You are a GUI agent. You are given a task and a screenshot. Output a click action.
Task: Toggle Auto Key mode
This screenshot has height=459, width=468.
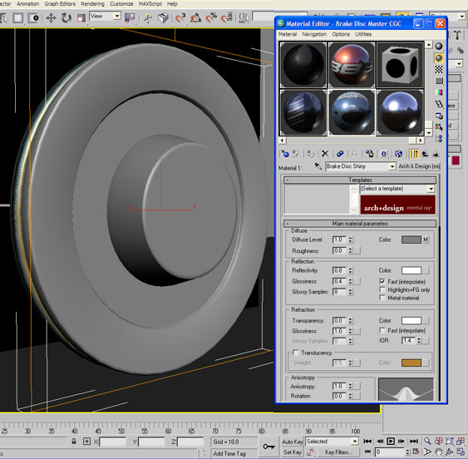(x=293, y=442)
